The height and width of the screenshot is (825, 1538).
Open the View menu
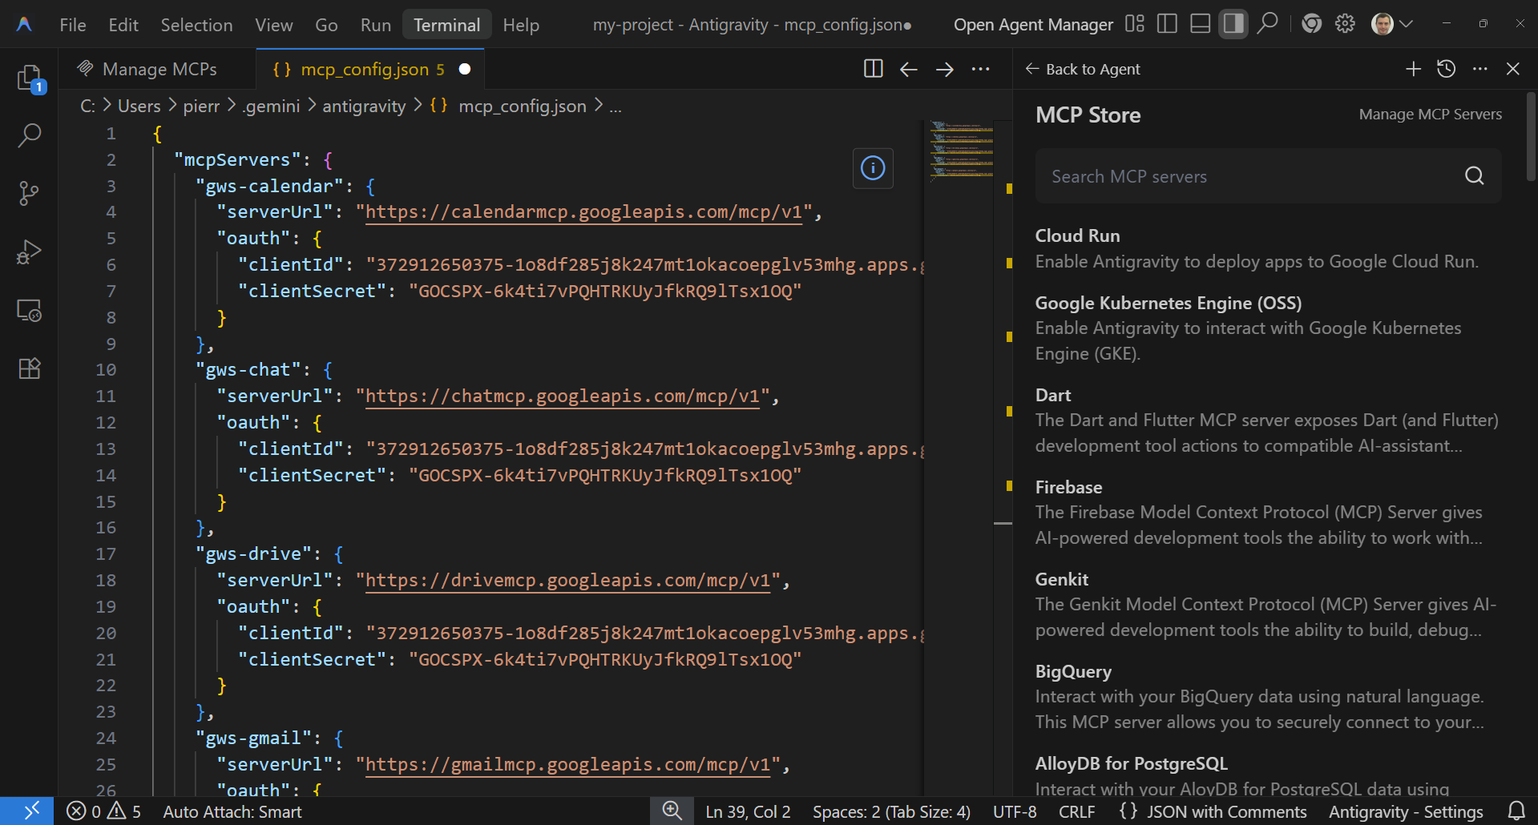274,25
